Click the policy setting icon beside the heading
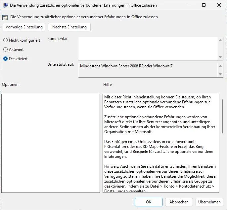Viewport: 227px width, 210px height. (x=5, y=17)
